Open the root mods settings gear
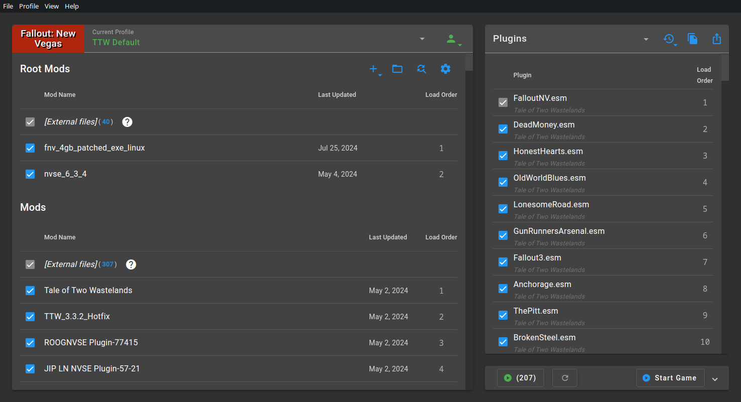Image resolution: width=741 pixels, height=402 pixels. [445, 69]
